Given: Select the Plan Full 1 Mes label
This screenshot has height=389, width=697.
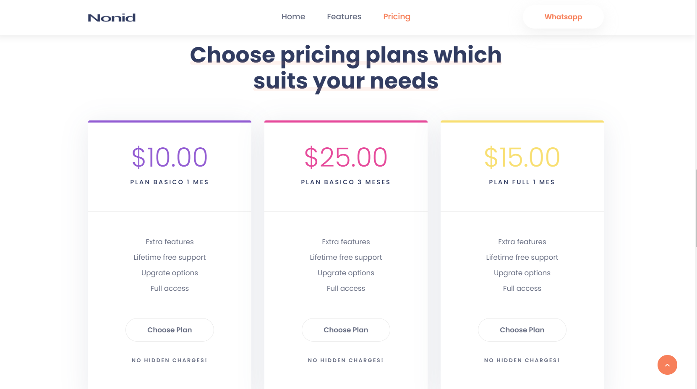Looking at the screenshot, I should coord(522,182).
